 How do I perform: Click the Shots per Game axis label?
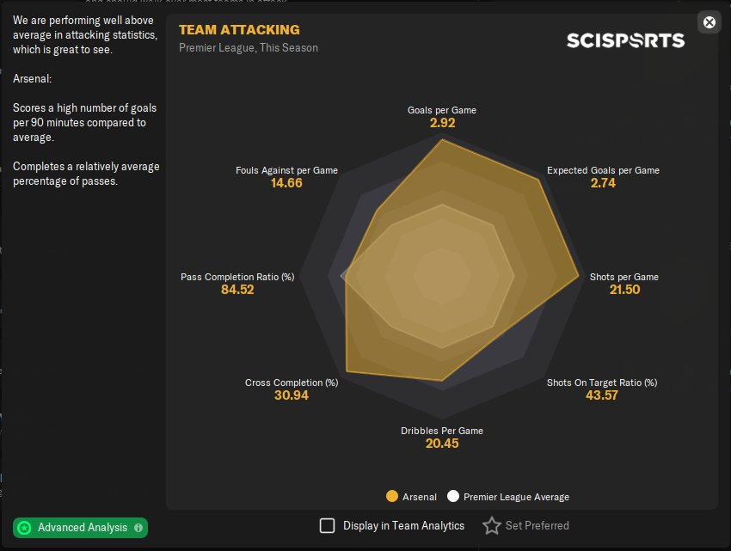(623, 277)
